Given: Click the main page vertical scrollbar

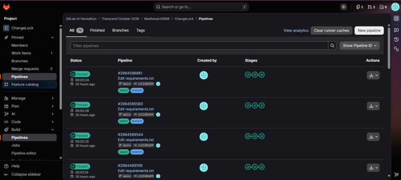Looking at the screenshot, I should coord(389,48).
